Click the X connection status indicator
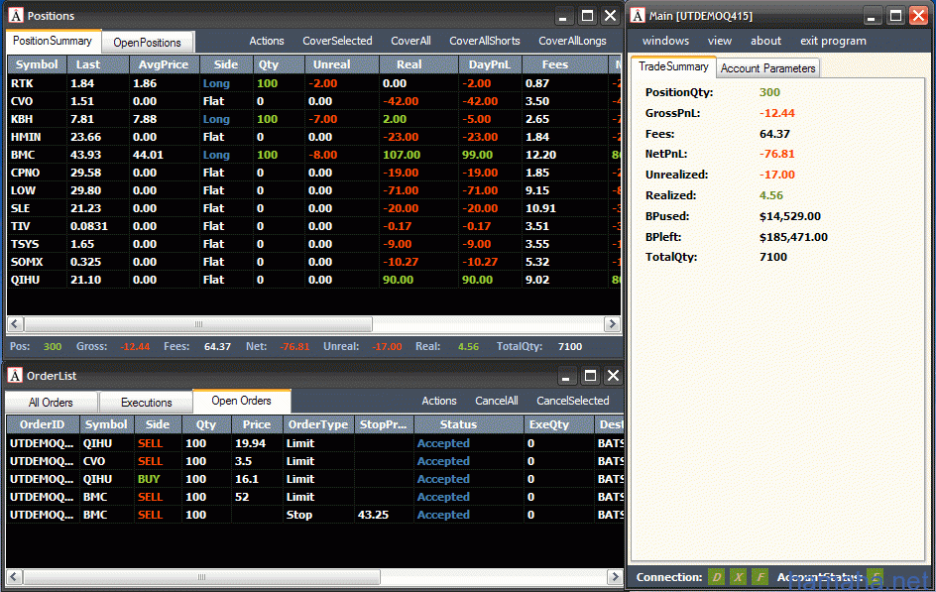 click(x=739, y=577)
